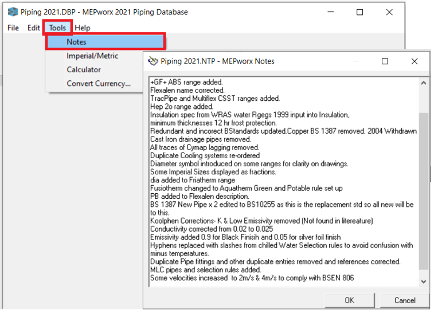
Task: Click the BS 1387 New Pipe x 2 line
Action: [281, 209]
